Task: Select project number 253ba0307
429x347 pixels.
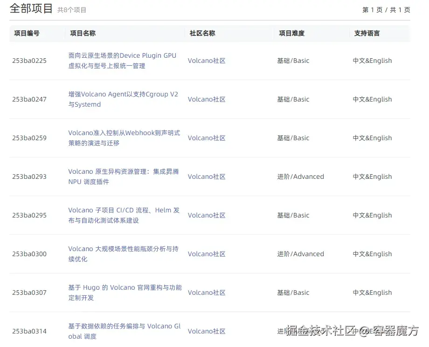Action: [x=29, y=293]
